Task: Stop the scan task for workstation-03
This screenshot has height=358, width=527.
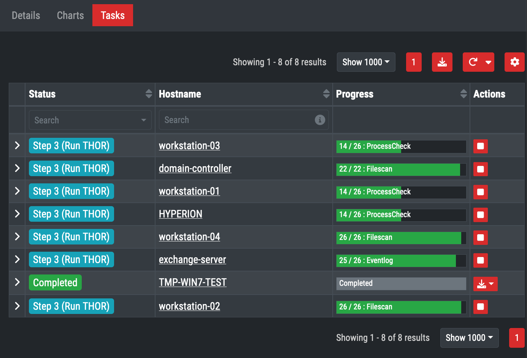Action: (480, 146)
